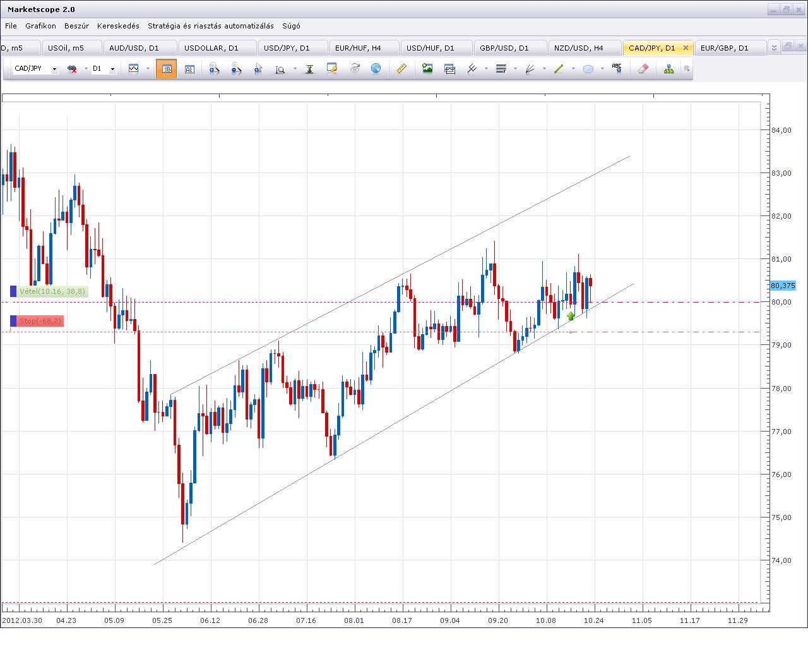Click the zoom out magnifier icon
The height and width of the screenshot is (647, 808).
coord(236,69)
